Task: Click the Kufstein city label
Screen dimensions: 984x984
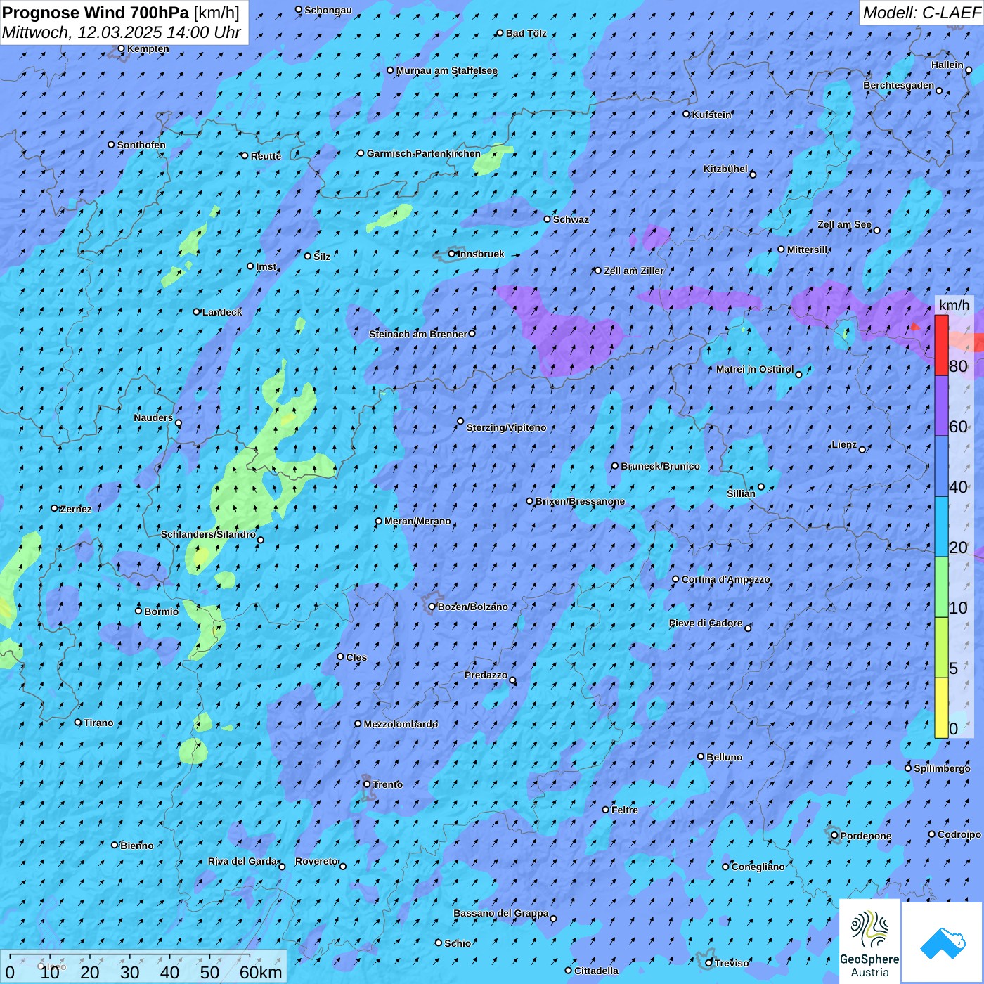Action: (711, 115)
